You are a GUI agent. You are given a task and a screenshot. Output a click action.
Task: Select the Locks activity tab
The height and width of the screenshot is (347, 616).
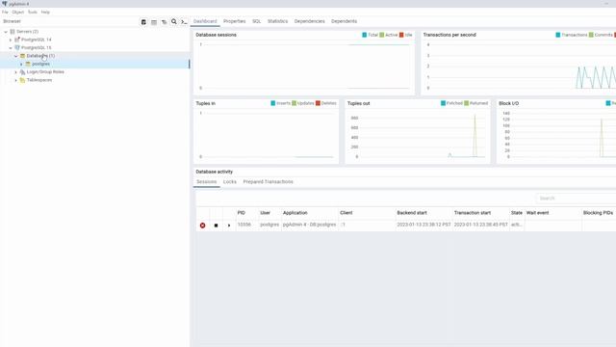(x=230, y=182)
